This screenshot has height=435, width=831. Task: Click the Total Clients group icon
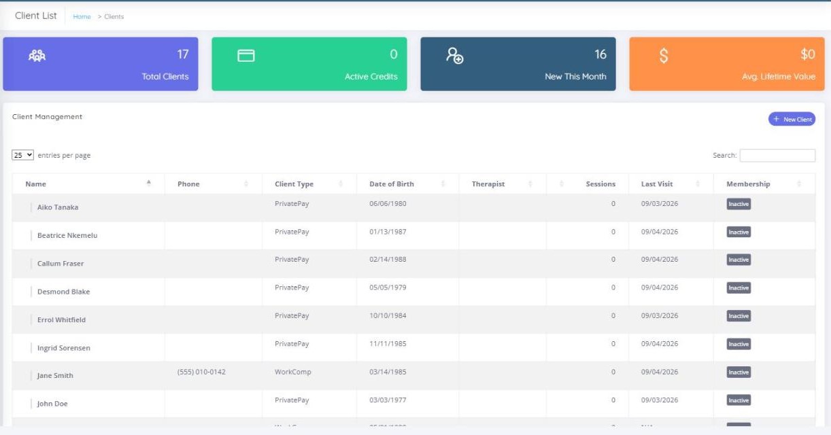pyautogui.click(x=37, y=56)
